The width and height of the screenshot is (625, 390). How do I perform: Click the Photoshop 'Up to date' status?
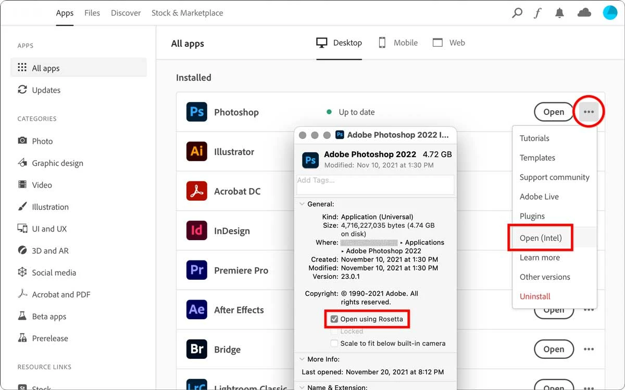(351, 112)
